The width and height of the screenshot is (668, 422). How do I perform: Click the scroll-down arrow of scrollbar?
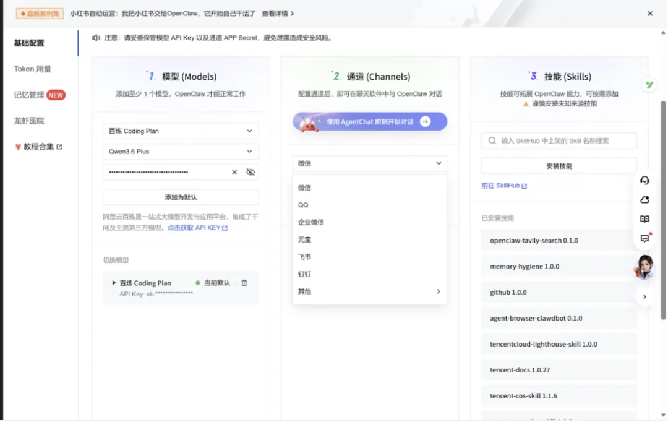pos(663,416)
